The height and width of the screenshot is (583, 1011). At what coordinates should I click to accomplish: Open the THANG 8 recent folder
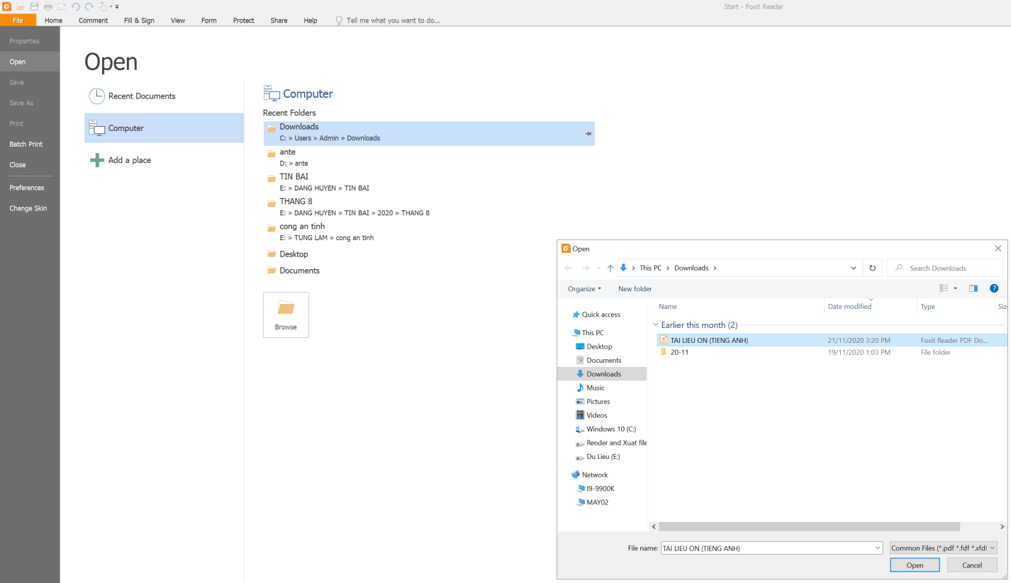point(428,207)
